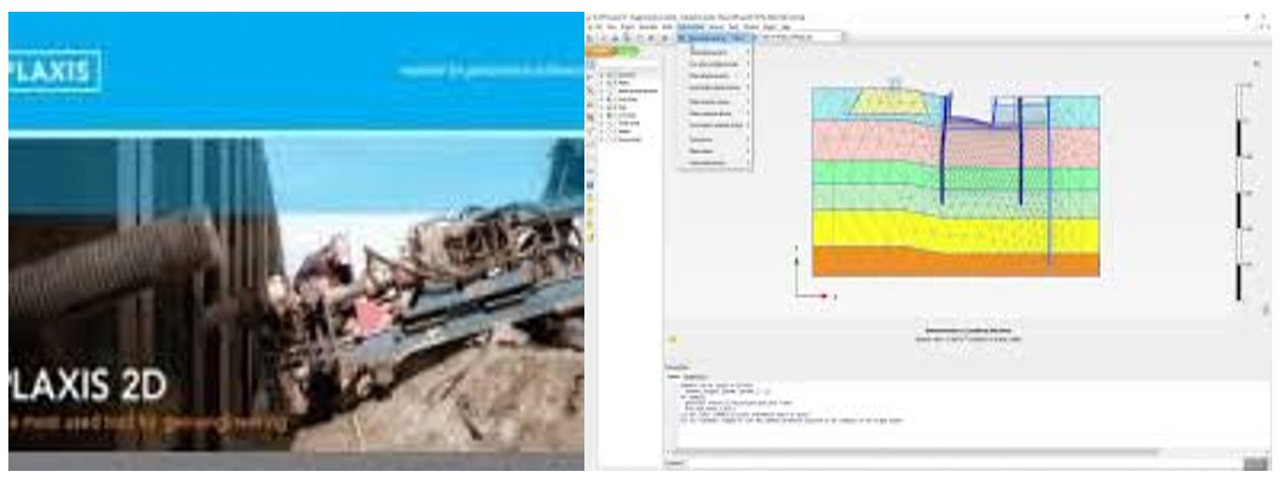Click the button right of command line

click(x=1255, y=463)
